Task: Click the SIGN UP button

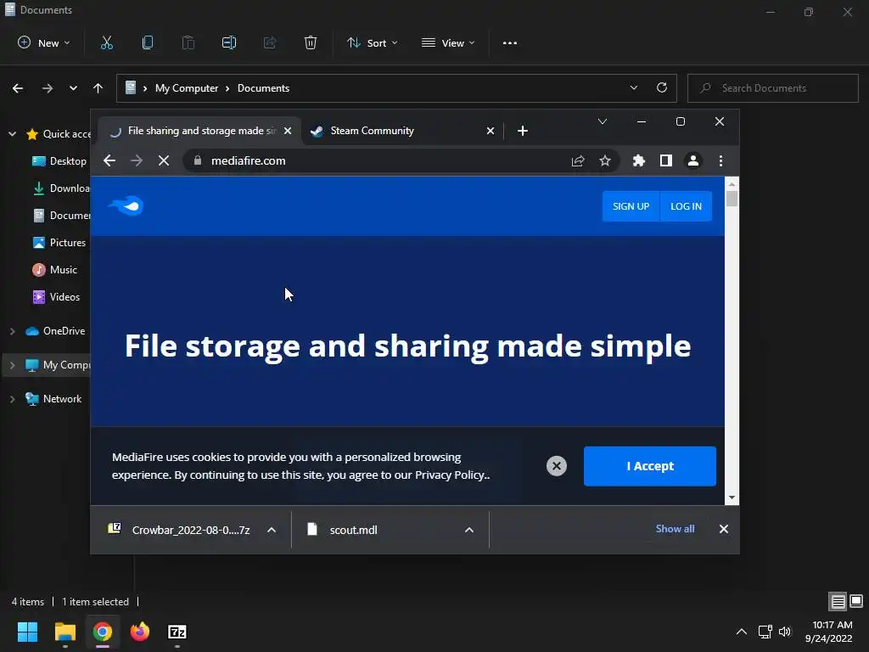Action: (631, 206)
